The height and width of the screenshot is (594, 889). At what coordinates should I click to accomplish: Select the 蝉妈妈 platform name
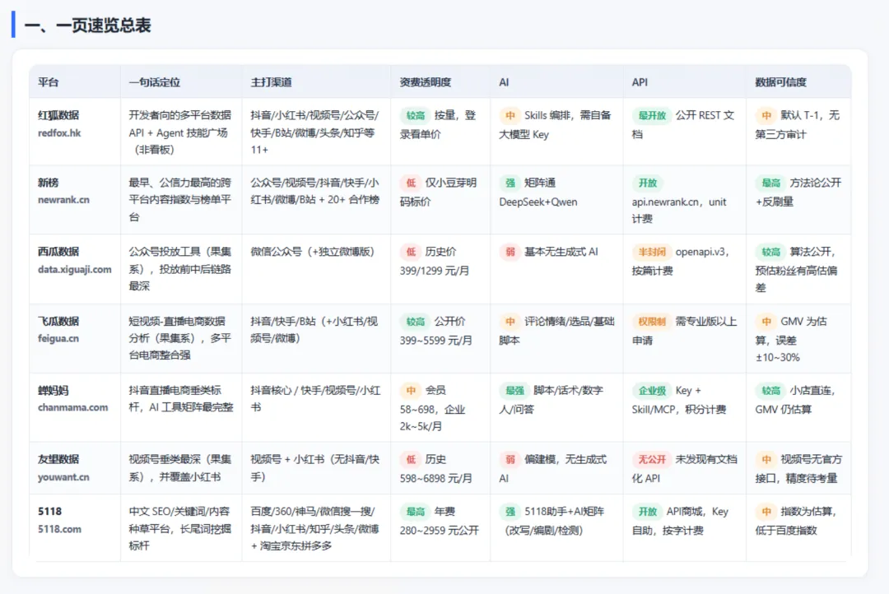pyautogui.click(x=54, y=391)
